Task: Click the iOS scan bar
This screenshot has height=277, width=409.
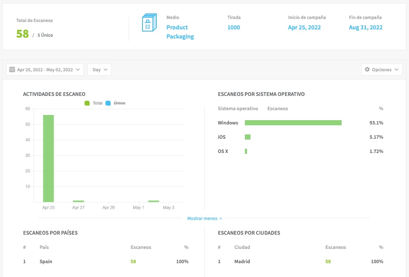Action: tap(247, 137)
